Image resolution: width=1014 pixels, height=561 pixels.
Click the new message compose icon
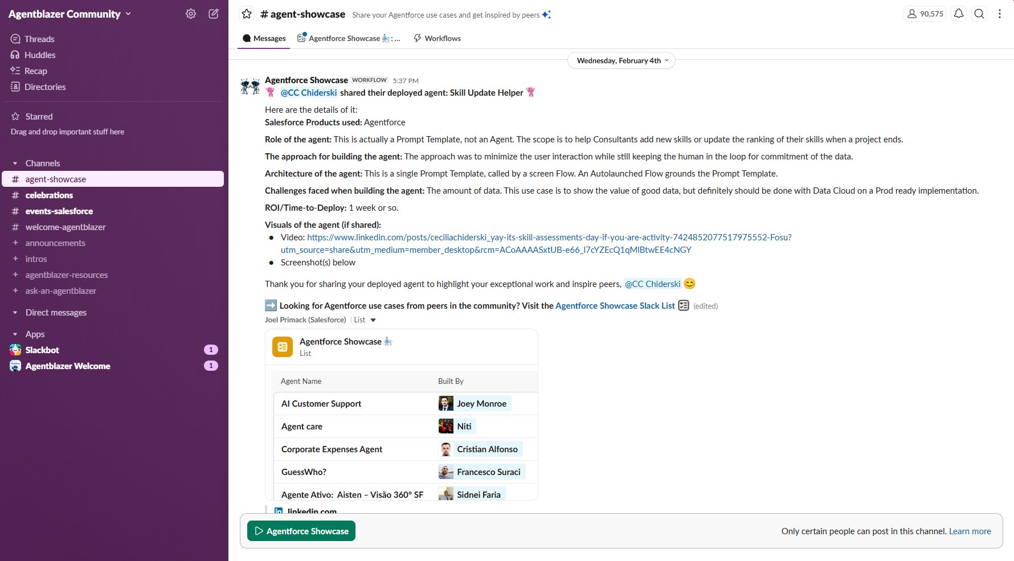[214, 14]
